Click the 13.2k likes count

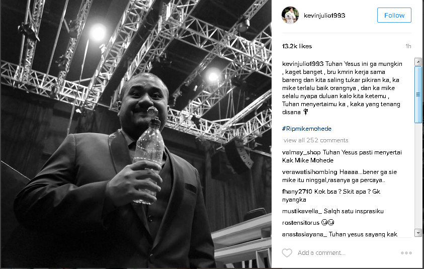(297, 46)
